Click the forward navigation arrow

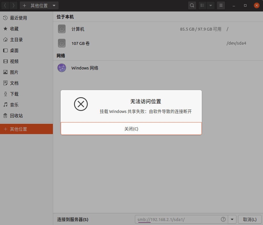point(13,5)
